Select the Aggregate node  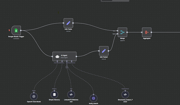pyautogui.click(x=147, y=32)
